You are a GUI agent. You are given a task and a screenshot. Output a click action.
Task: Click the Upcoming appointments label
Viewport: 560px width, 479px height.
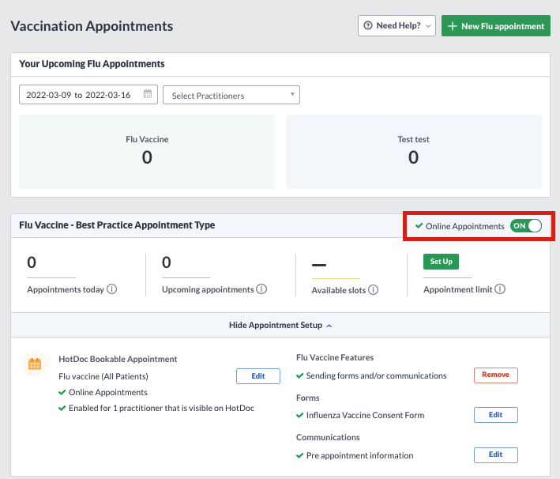(208, 289)
